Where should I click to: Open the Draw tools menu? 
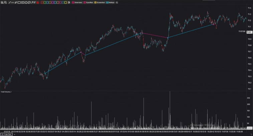(x=77, y=2)
